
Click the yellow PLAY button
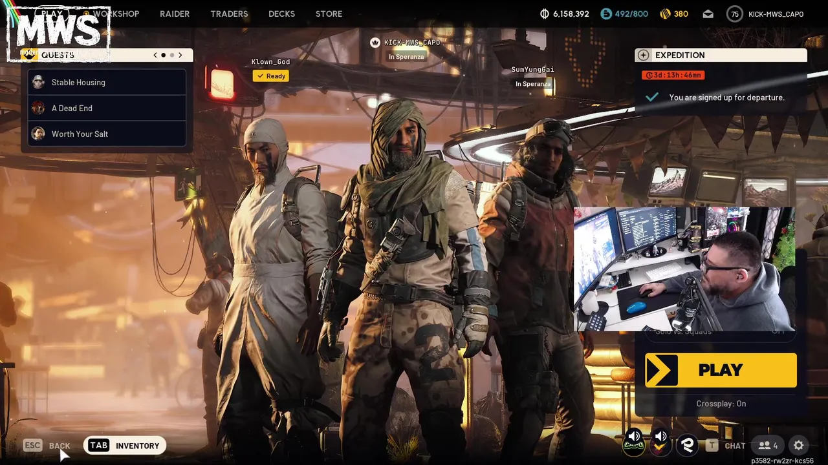coord(721,370)
